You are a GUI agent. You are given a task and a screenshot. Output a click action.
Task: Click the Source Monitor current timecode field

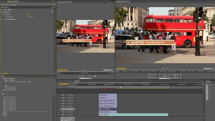pos(63,70)
